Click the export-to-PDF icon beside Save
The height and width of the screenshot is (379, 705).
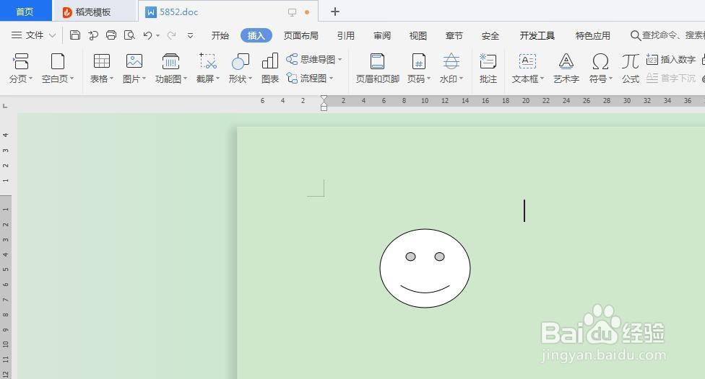(93, 35)
